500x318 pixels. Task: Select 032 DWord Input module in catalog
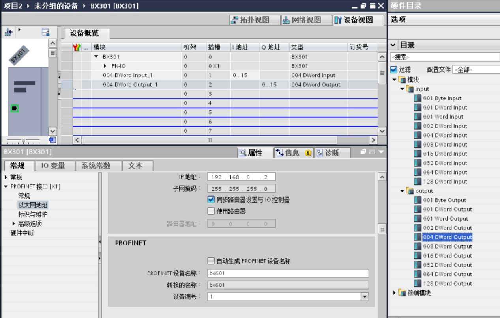445,163
